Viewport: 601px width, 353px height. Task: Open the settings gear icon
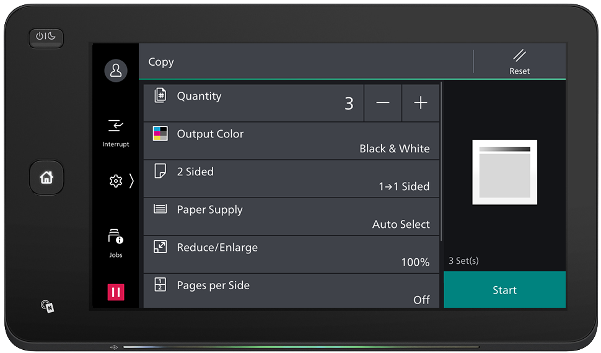(116, 181)
